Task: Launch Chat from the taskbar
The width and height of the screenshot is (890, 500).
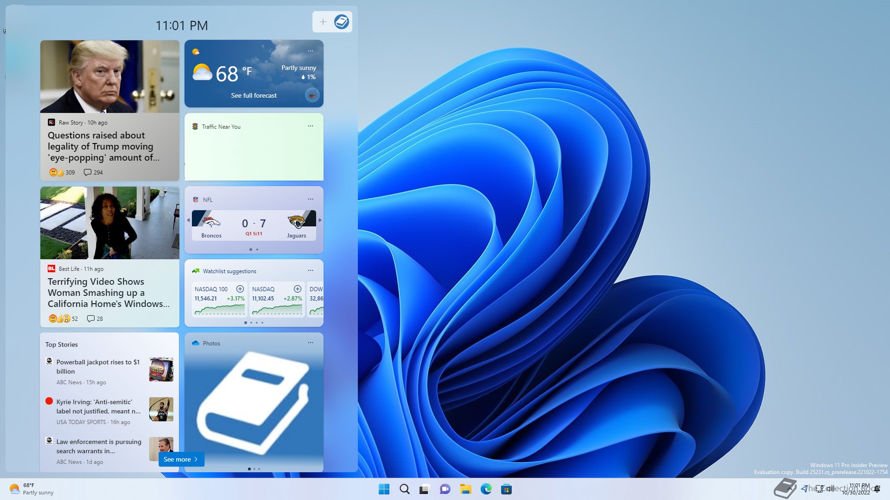Action: (445, 489)
